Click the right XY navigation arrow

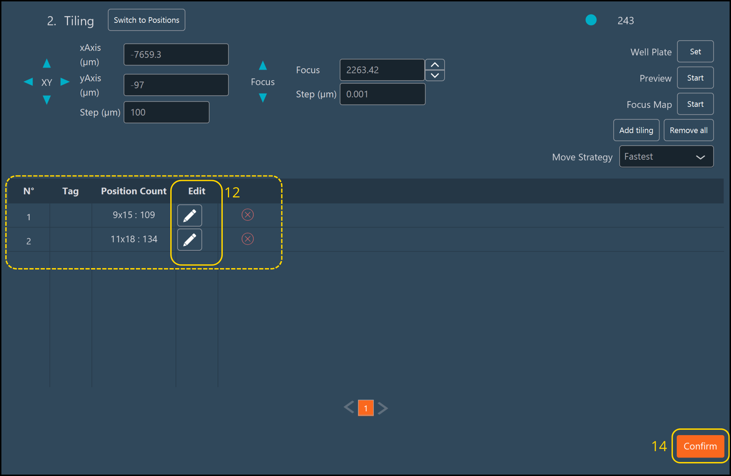(x=65, y=82)
